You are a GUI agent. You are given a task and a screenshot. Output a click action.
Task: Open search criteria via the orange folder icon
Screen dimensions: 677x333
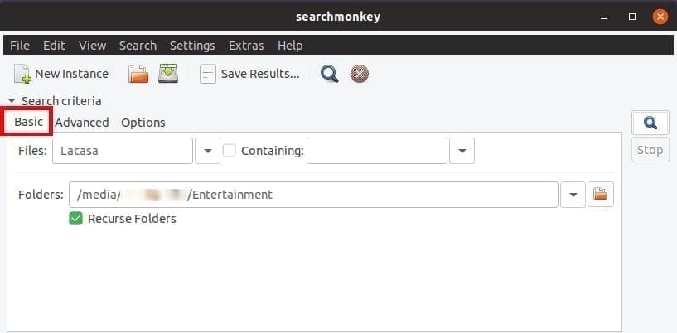[138, 74]
